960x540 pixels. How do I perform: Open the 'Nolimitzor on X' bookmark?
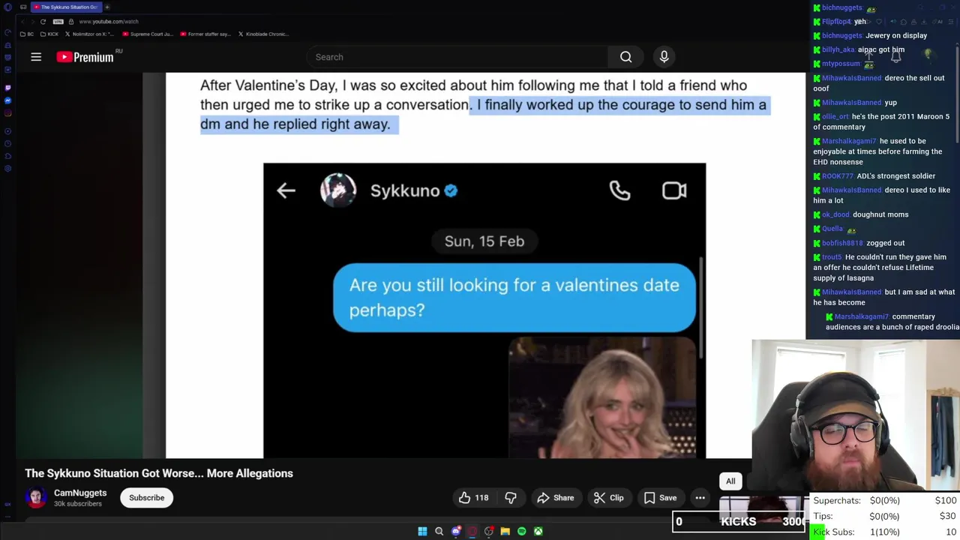tap(89, 34)
